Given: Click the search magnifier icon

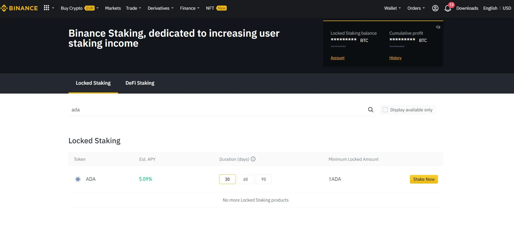Looking at the screenshot, I should 371,110.
